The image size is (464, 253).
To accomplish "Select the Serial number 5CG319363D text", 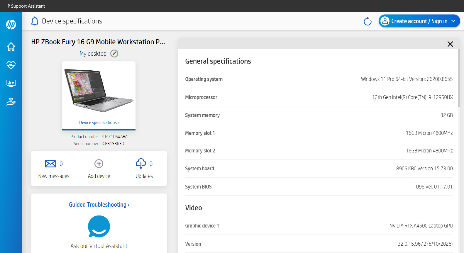I will click(x=99, y=144).
